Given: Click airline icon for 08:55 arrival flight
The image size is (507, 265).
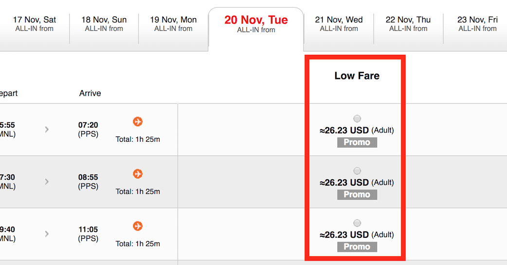Looking at the screenshot, I should tap(138, 173).
